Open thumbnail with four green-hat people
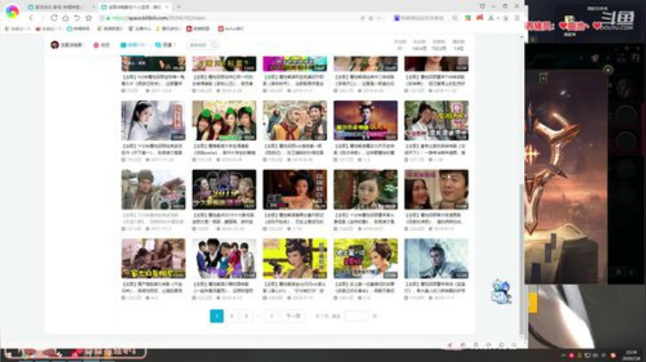This screenshot has height=362, width=646. [x=224, y=121]
